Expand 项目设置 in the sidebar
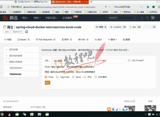Viewport: 160px width, 117px height. [x=21, y=49]
